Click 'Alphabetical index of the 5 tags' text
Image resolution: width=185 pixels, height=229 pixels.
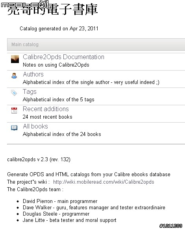point(59,100)
